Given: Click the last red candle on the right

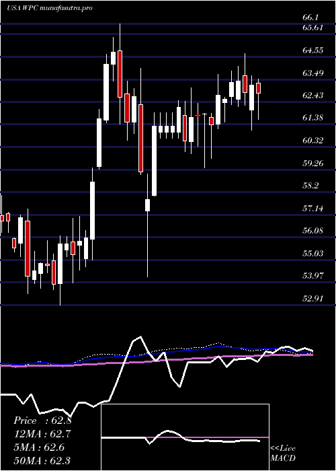Looking at the screenshot, I should (x=258, y=88).
